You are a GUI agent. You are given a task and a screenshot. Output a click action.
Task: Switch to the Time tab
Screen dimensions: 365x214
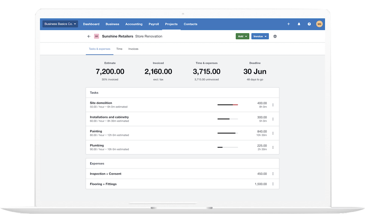119,49
